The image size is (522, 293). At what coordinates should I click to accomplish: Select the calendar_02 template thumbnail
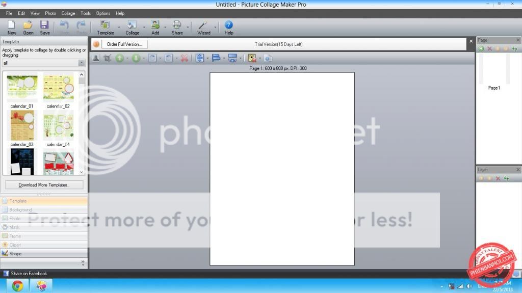(x=58, y=88)
